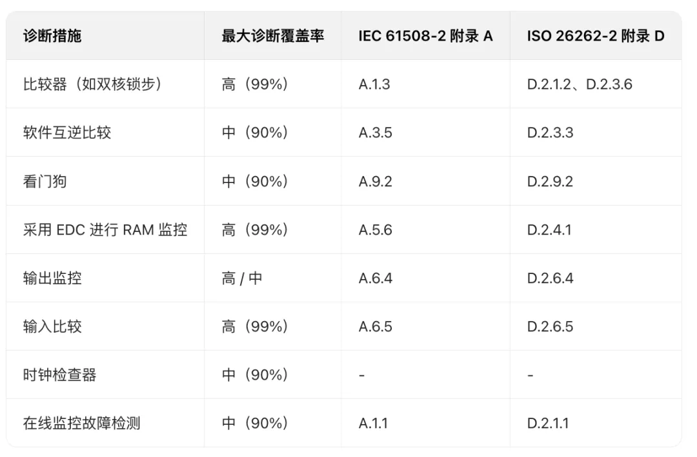Select the 采用 EDC 进行 RAM 监控 cell
This screenshot has width=697, height=457.
coord(105,230)
